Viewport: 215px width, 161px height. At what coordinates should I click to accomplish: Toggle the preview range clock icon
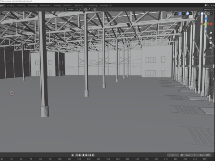pyautogui.click(x=181, y=155)
